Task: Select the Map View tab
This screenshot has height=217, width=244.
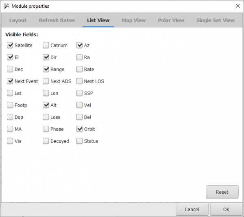Action: click(133, 20)
